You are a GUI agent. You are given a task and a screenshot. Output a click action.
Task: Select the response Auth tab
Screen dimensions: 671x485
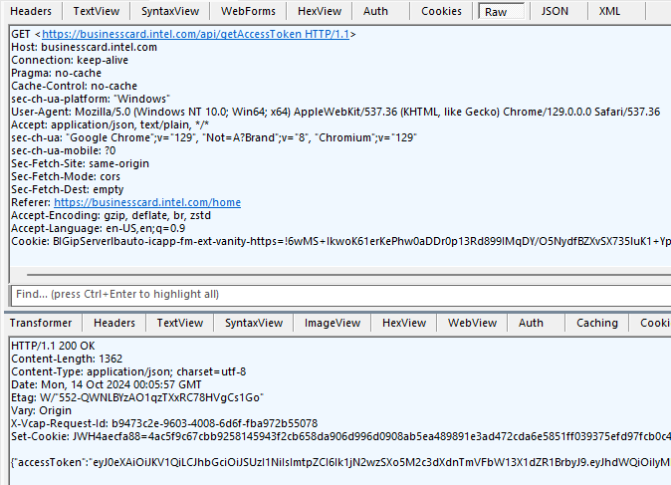[531, 323]
